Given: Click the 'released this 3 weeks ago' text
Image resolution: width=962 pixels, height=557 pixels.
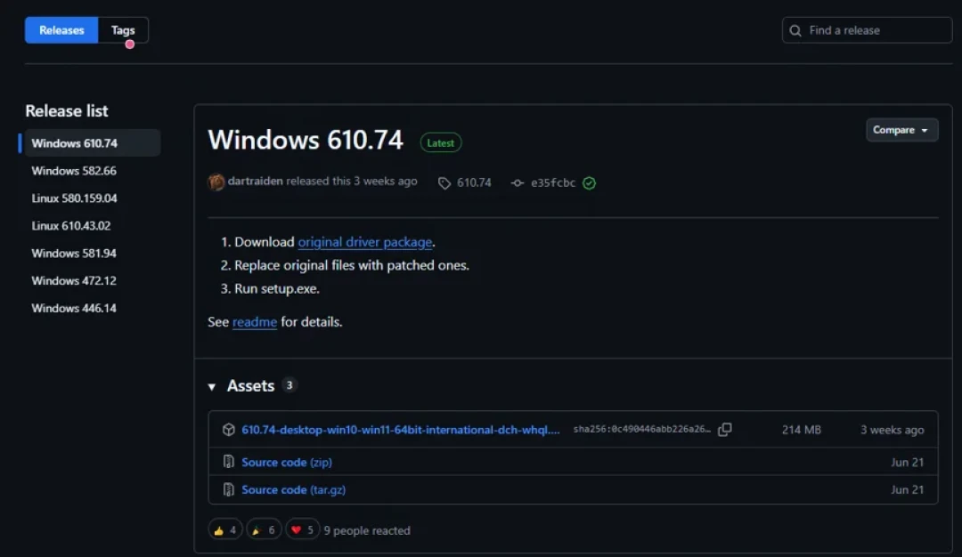Looking at the screenshot, I should [x=352, y=182].
